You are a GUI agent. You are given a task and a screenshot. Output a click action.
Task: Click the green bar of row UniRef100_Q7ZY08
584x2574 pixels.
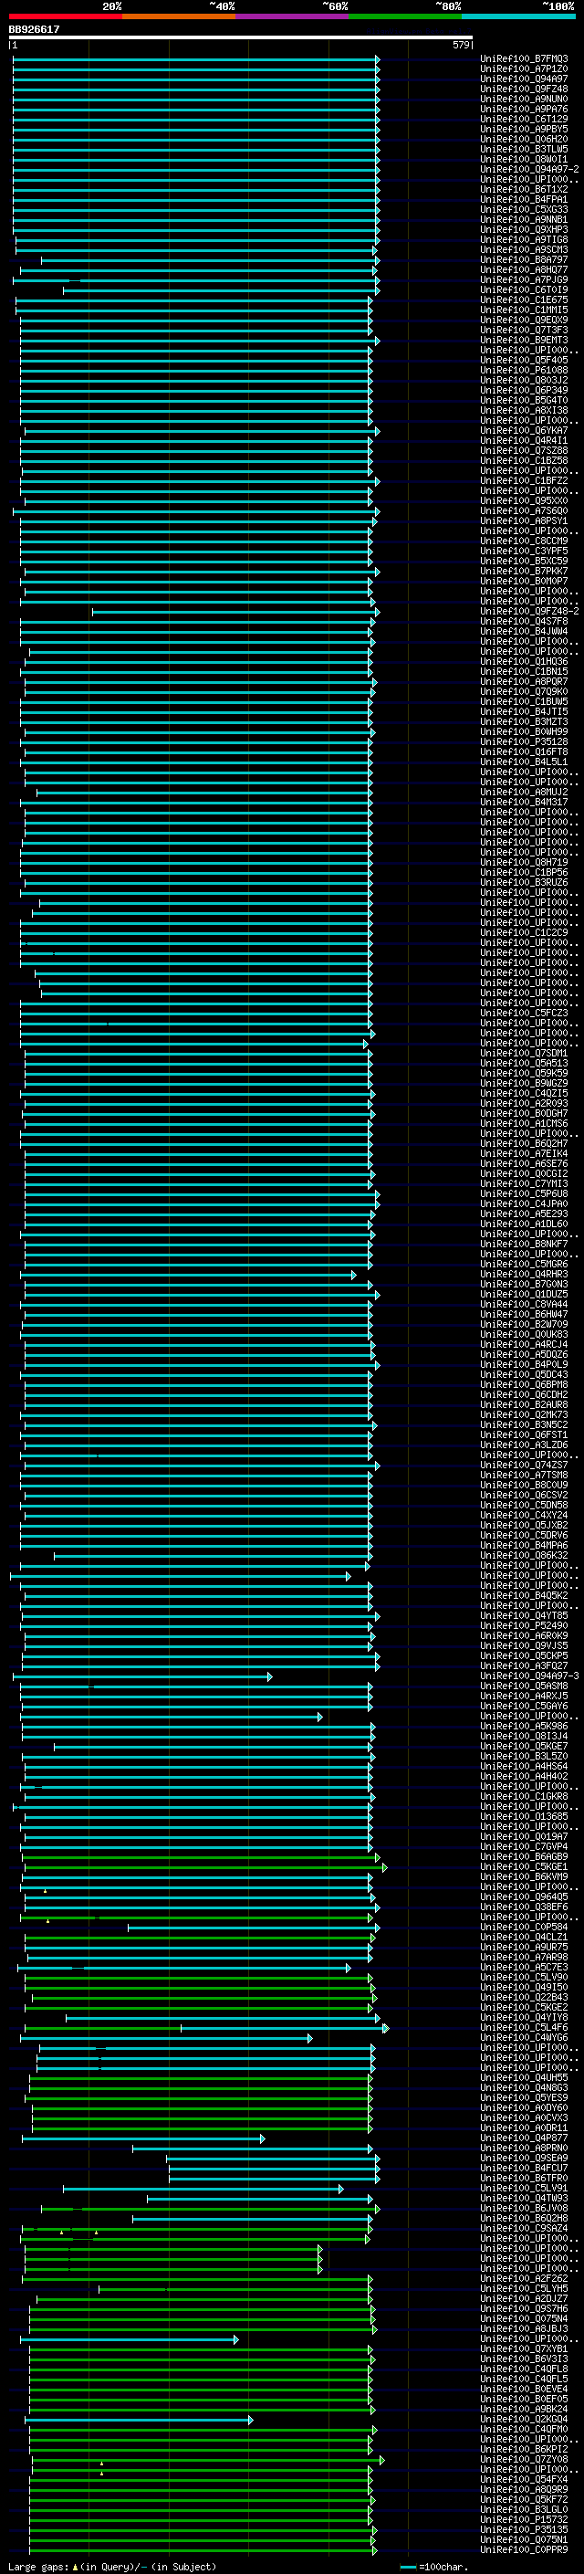pos(208,2459)
